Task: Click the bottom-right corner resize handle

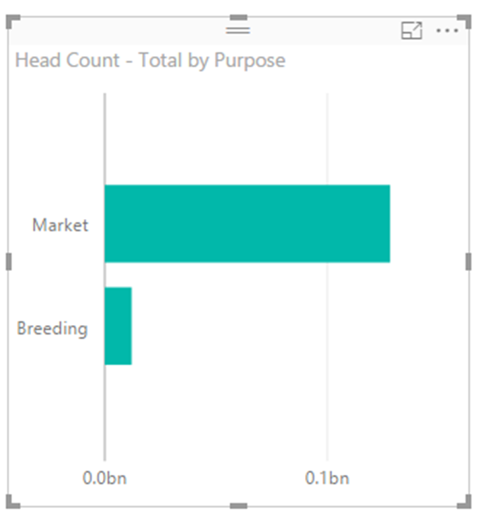Action: pos(465,501)
